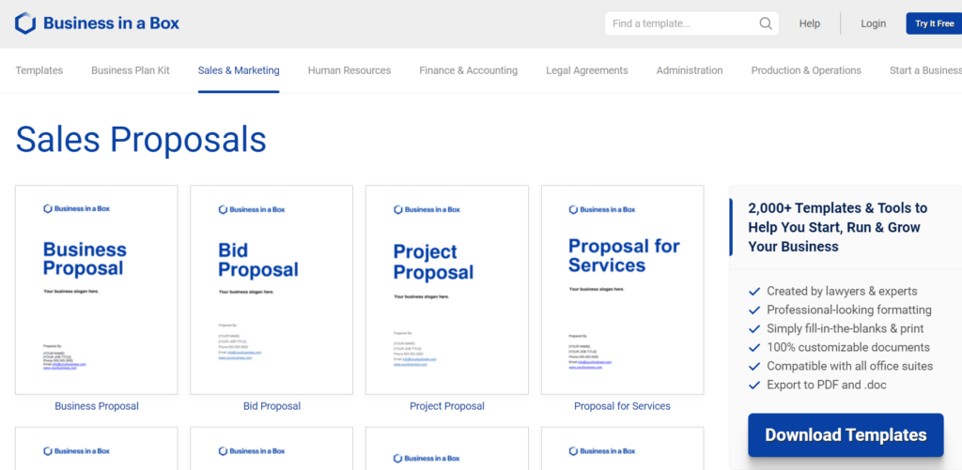Viewport: 962px width, 470px height.
Task: Open the Legal Agreements menu item
Action: 586,70
